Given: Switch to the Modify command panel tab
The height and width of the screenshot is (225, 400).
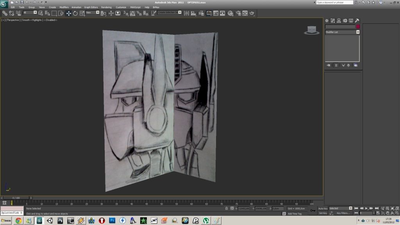Looking at the screenshot, I should (x=333, y=21).
